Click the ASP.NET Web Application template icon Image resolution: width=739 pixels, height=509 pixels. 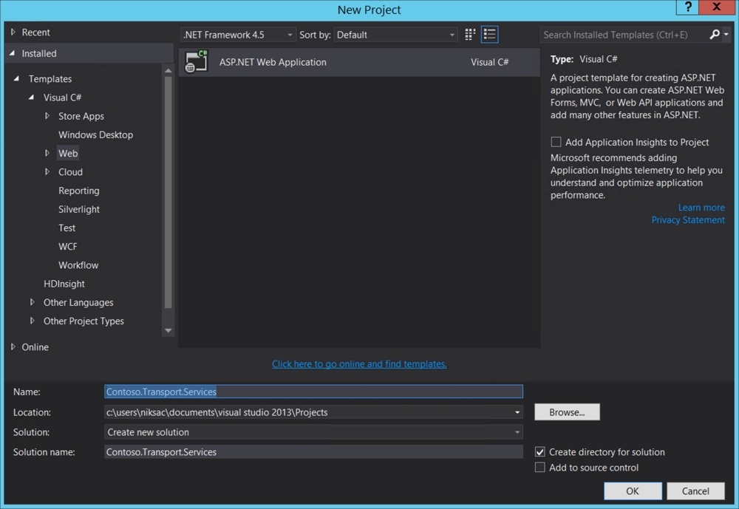pos(197,62)
